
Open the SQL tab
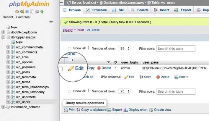(x=119, y=10)
